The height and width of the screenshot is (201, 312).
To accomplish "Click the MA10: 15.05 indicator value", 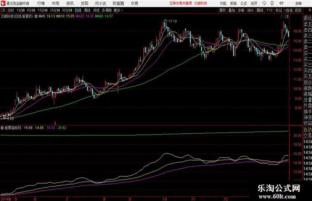I will coord(65,16).
